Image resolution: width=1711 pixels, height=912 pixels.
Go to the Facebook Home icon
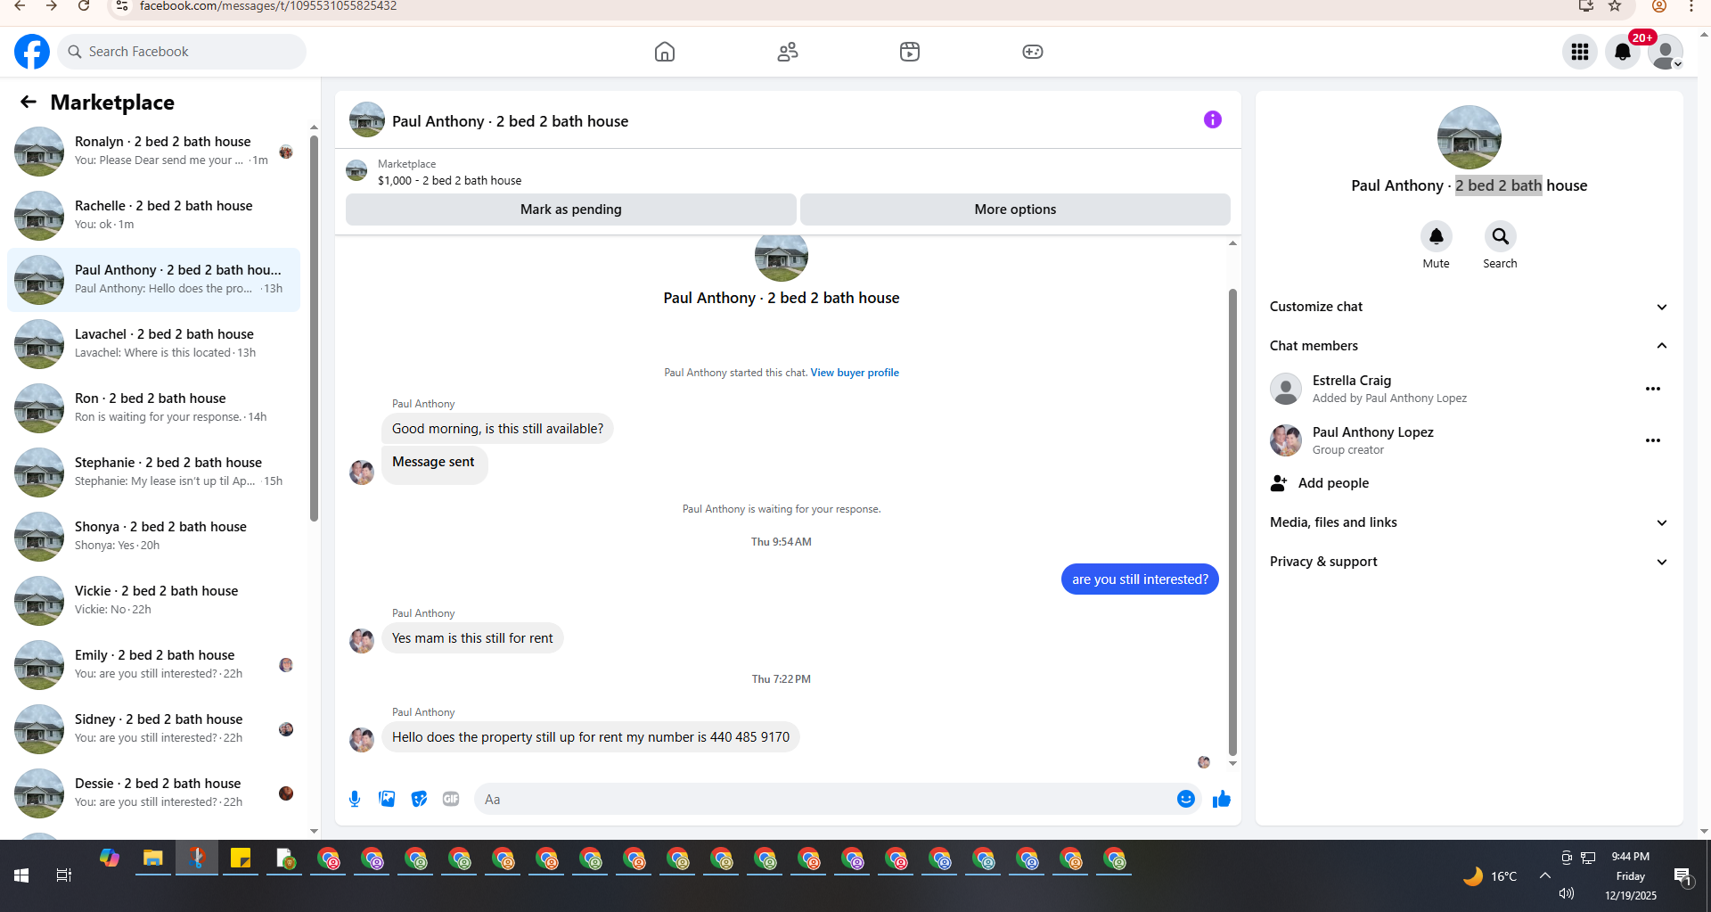point(665,52)
